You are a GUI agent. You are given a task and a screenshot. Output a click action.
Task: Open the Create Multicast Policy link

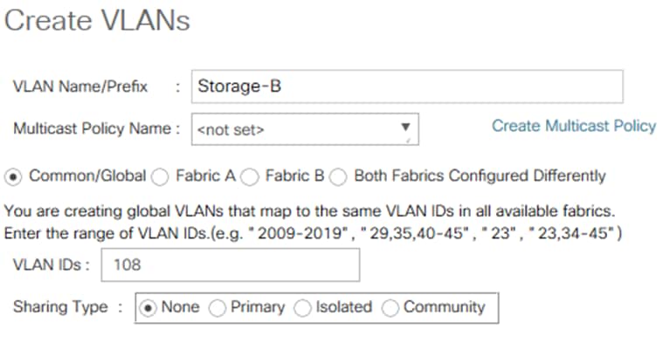coord(574,126)
